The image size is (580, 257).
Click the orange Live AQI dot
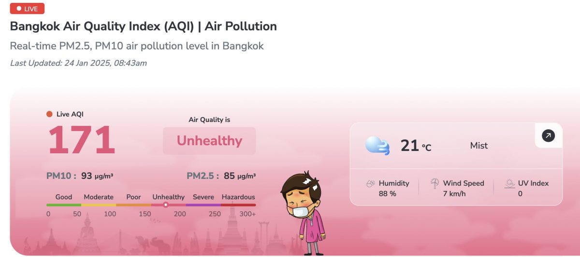point(49,114)
